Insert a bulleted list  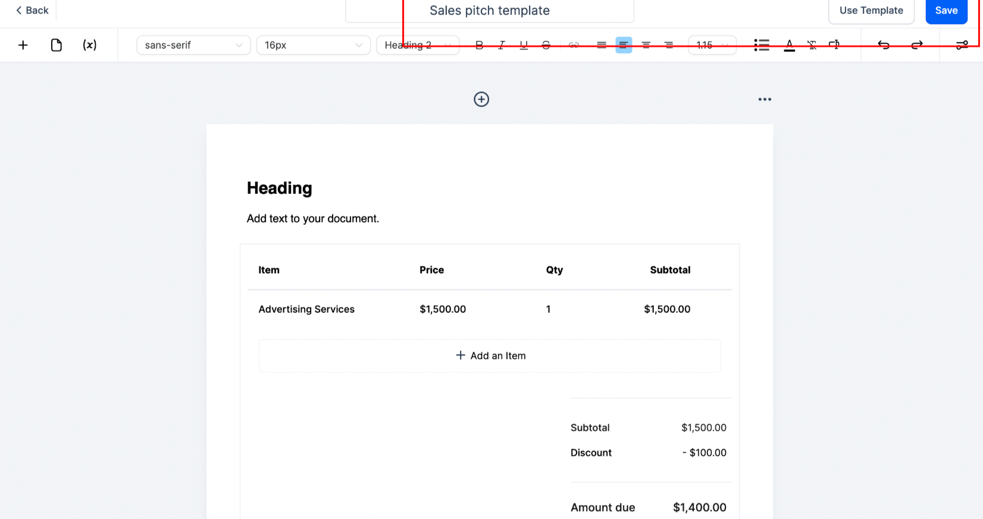coord(762,45)
